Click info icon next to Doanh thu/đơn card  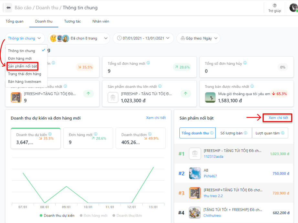(x=150, y=134)
